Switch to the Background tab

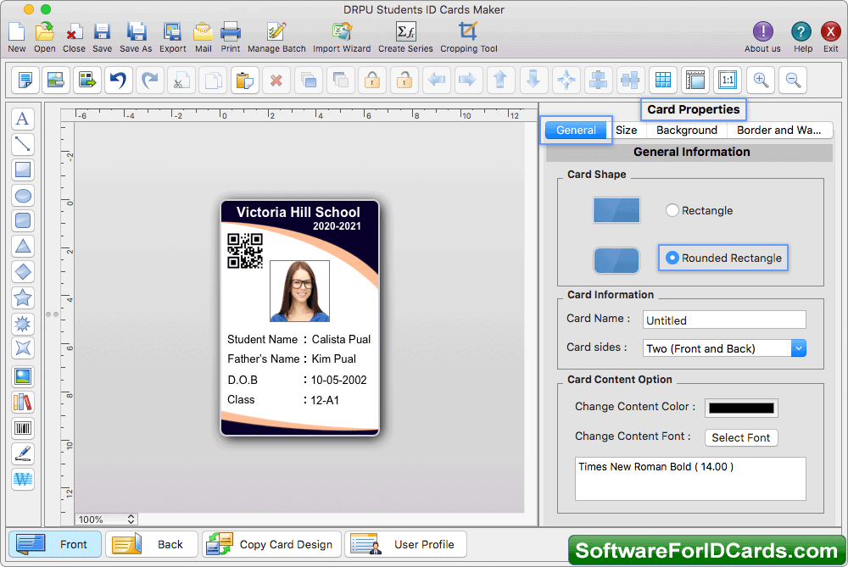(x=687, y=131)
